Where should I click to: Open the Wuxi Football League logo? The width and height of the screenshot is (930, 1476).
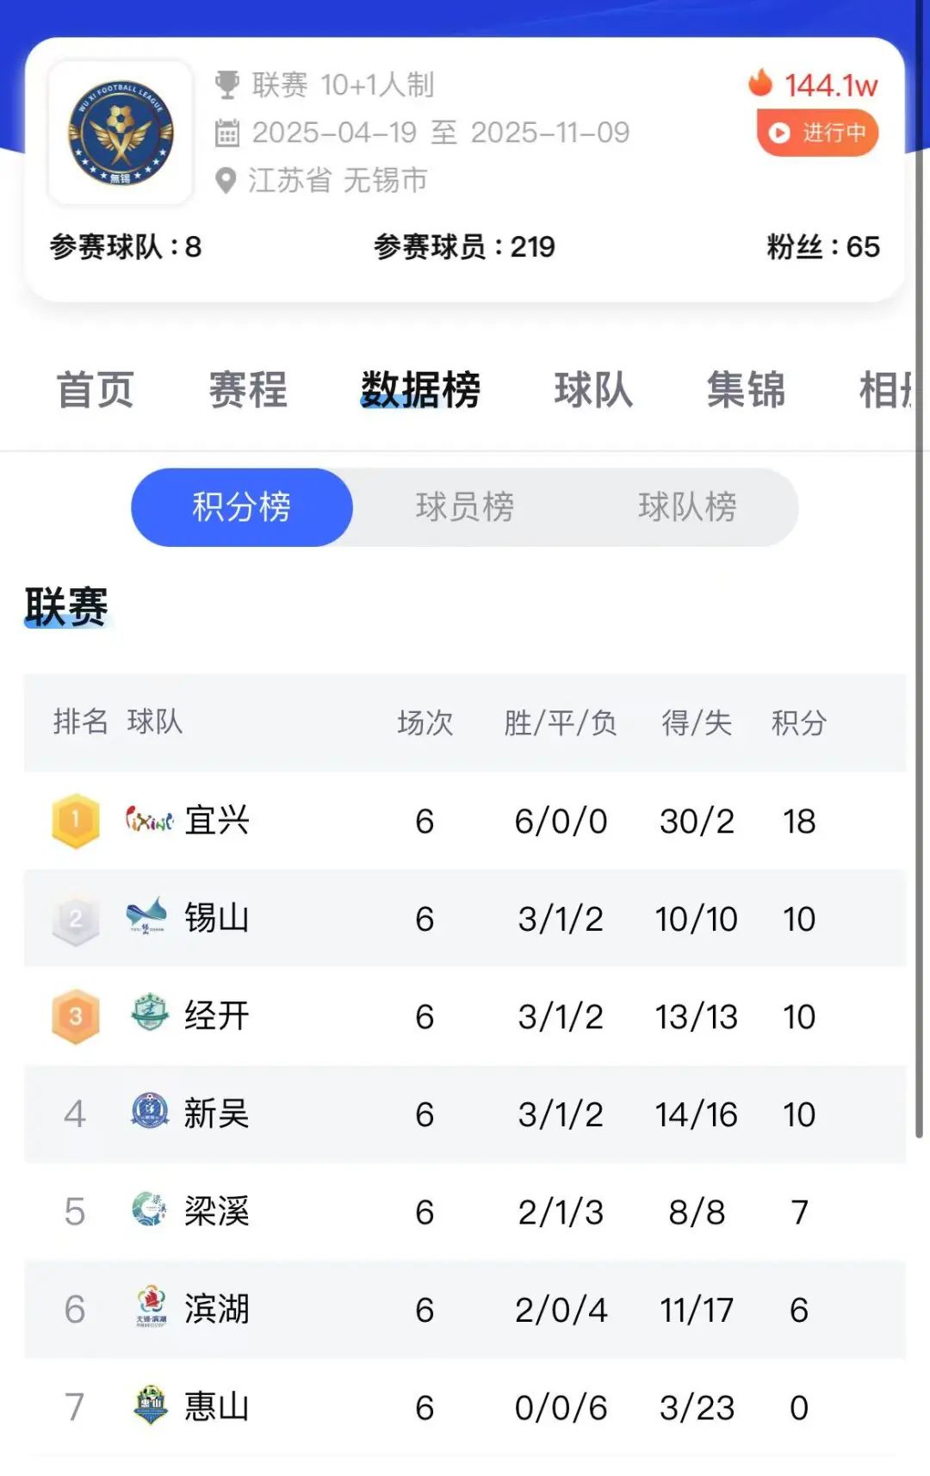(121, 133)
